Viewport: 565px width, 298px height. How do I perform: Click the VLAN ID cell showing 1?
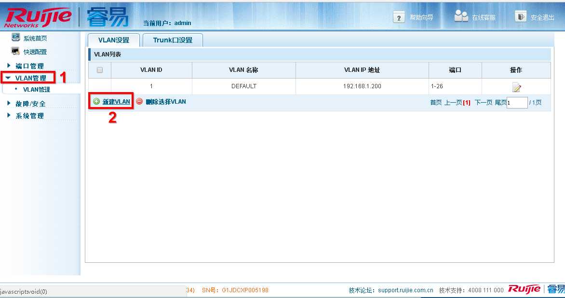click(151, 86)
